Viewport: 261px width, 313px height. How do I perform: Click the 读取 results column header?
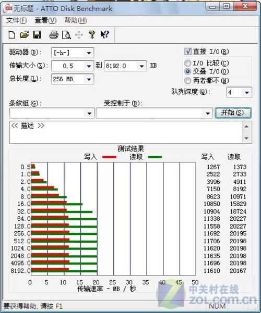(234, 157)
